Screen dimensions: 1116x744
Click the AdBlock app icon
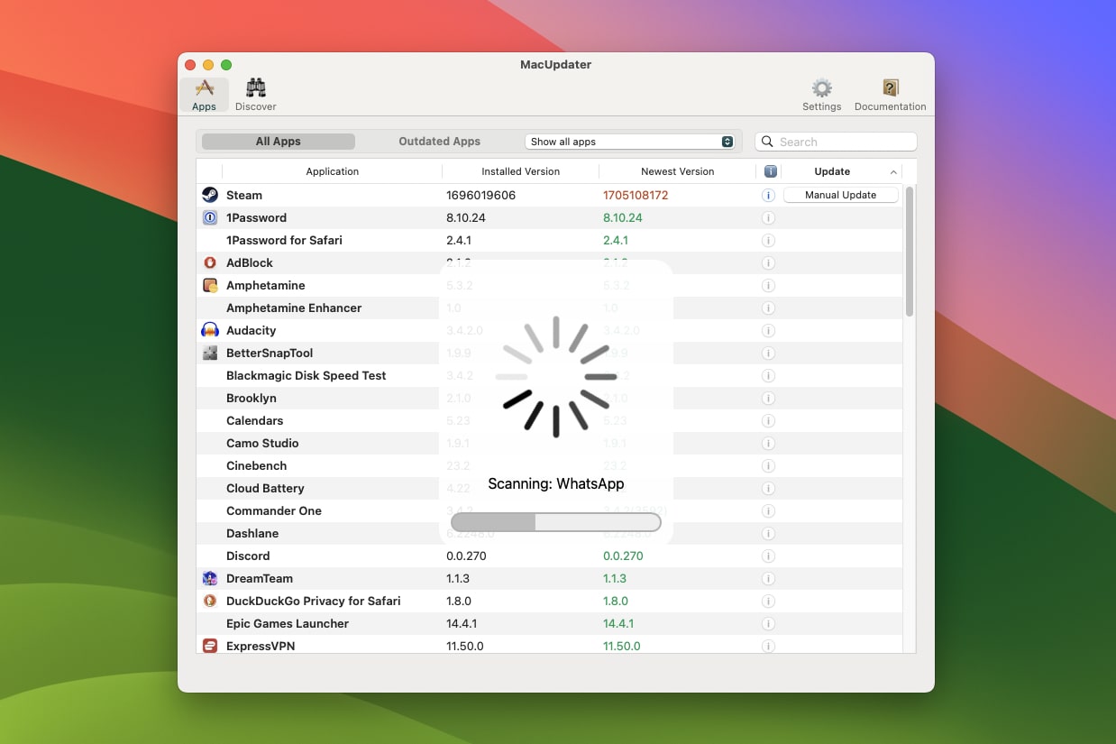210,262
